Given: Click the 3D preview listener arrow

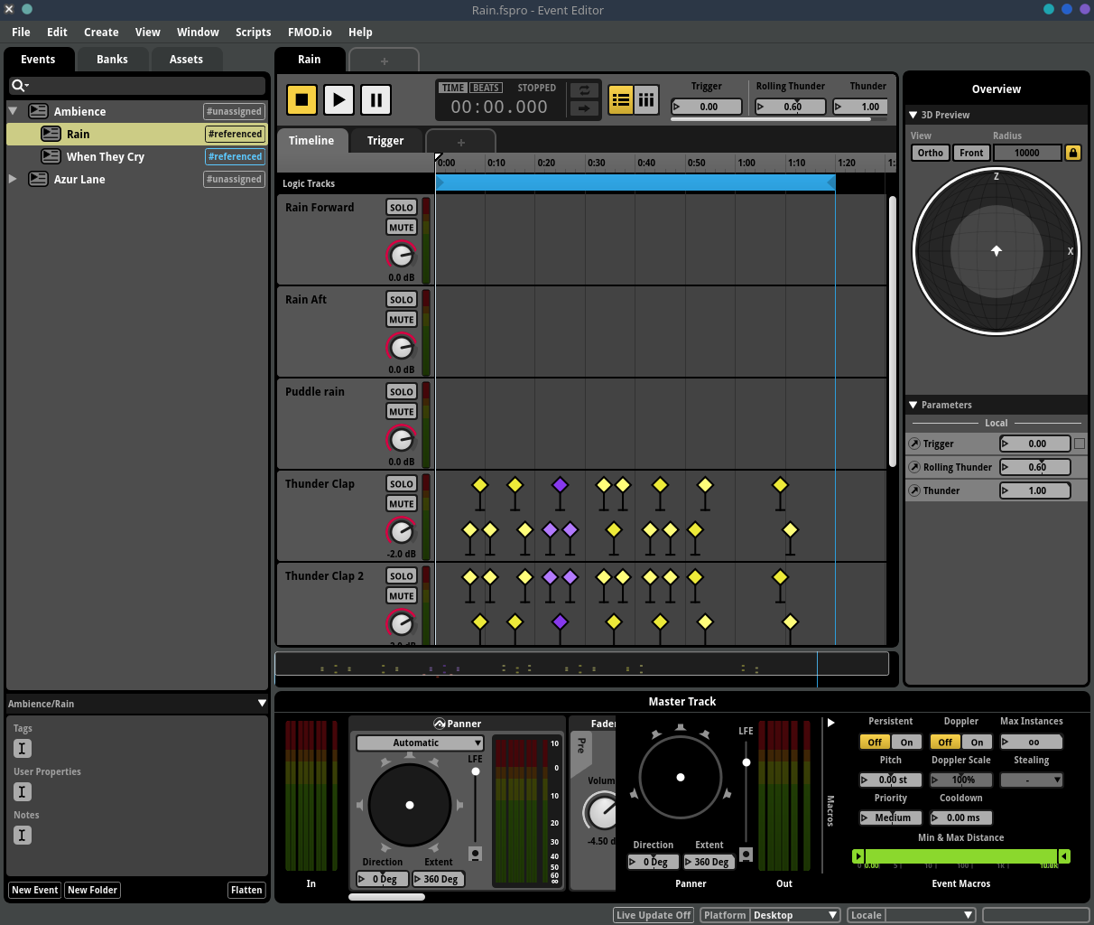Looking at the screenshot, I should [997, 250].
